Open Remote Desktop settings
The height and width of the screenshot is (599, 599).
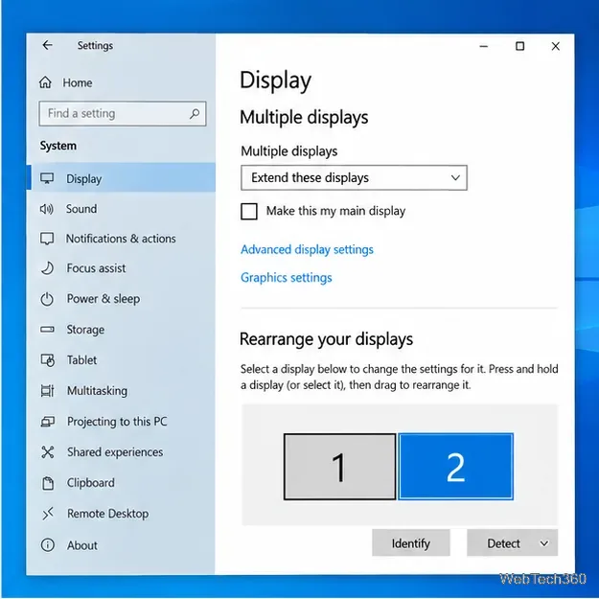click(121, 514)
